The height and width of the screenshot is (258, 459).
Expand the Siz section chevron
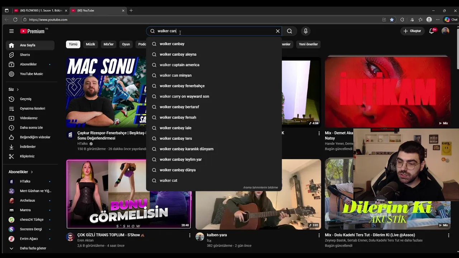(18, 89)
